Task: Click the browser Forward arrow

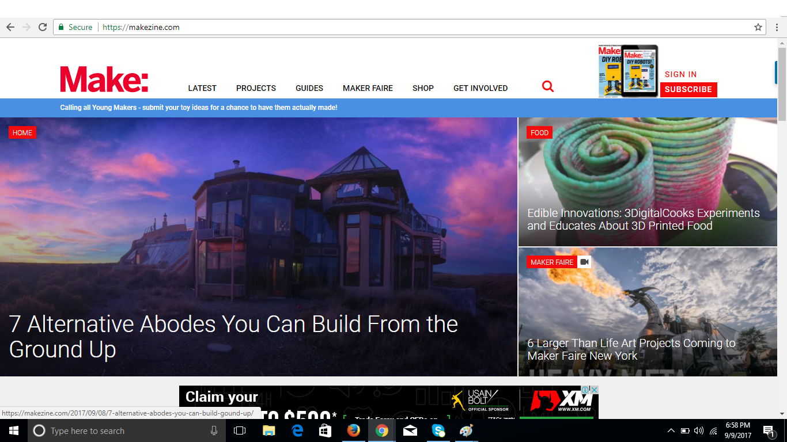Action: pyautogui.click(x=27, y=27)
